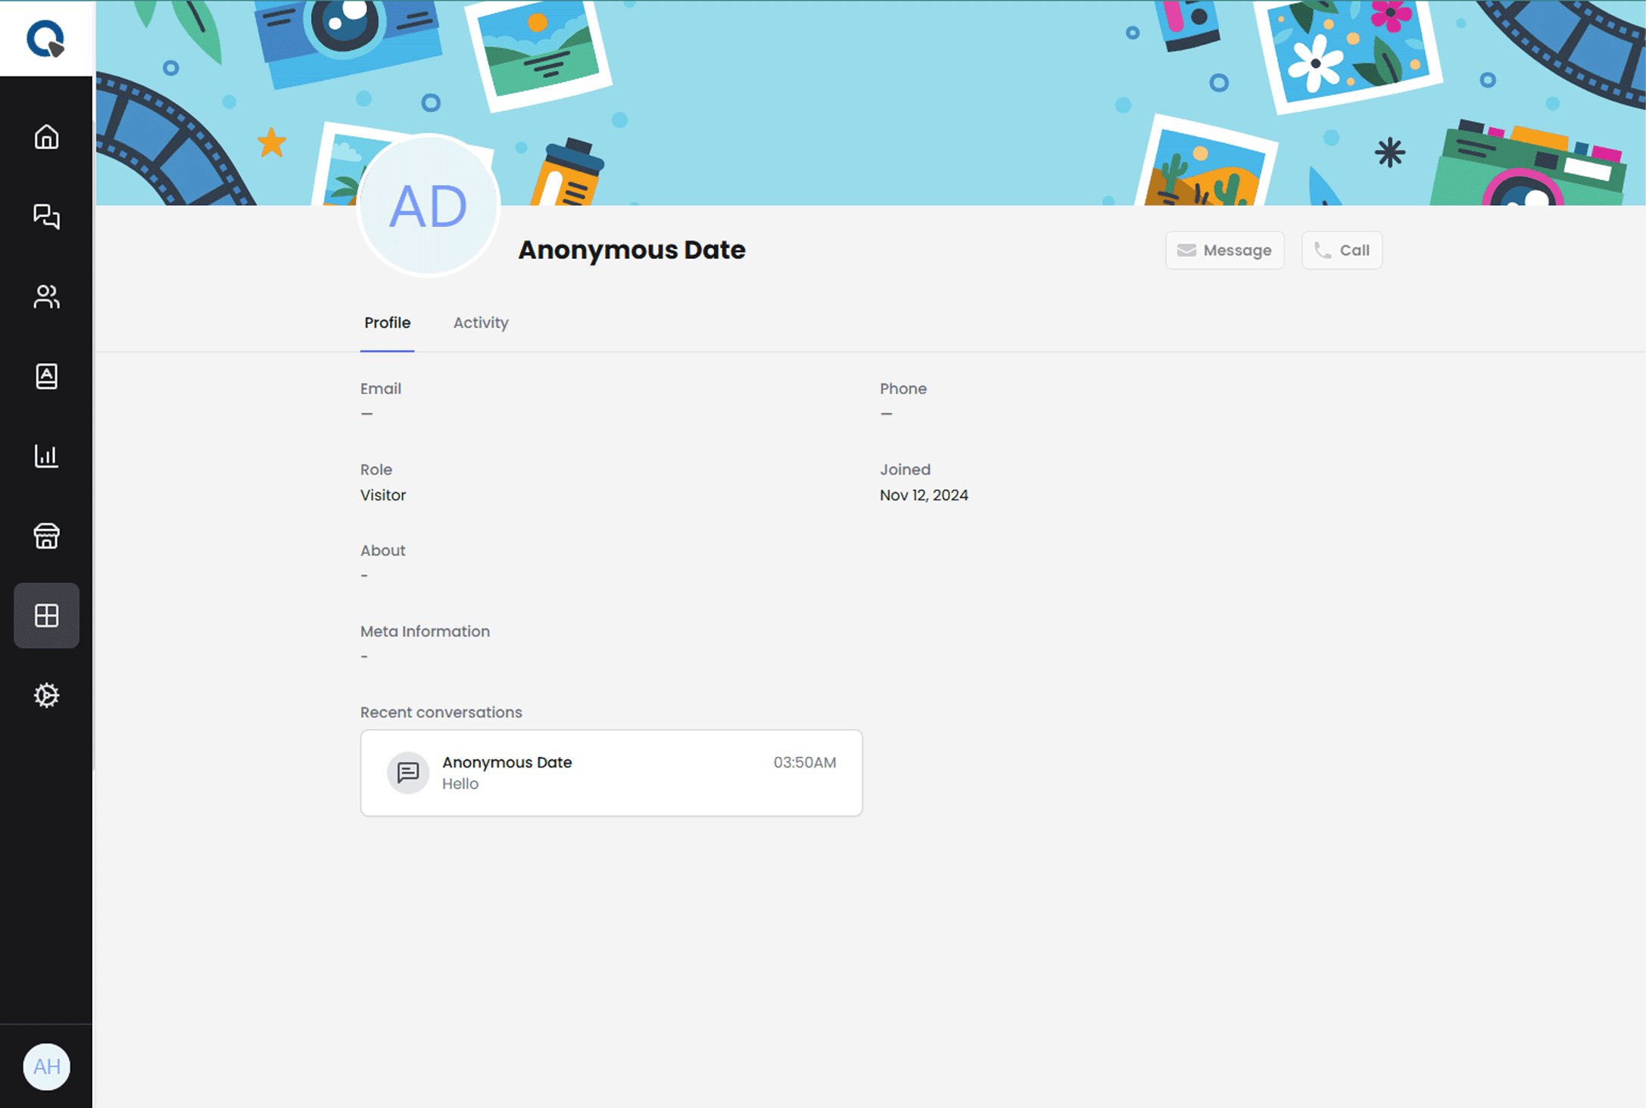
Task: Click the 03:50AM conversation timestamp
Action: (x=804, y=762)
